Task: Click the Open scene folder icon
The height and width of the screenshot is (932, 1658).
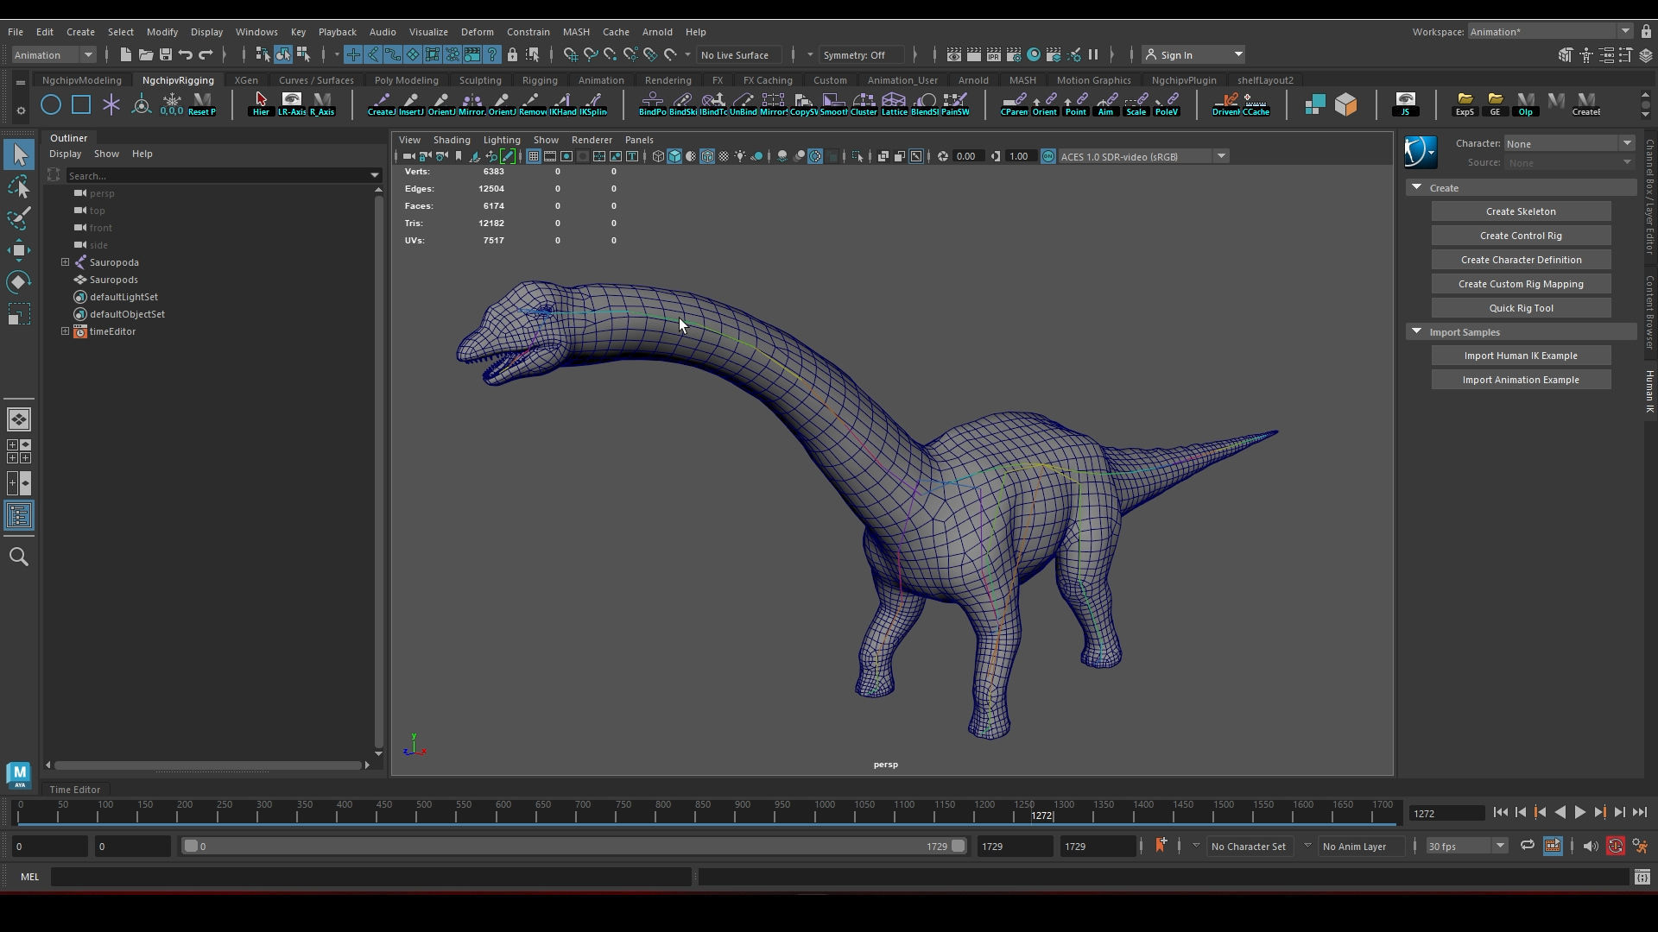Action: 145,55
